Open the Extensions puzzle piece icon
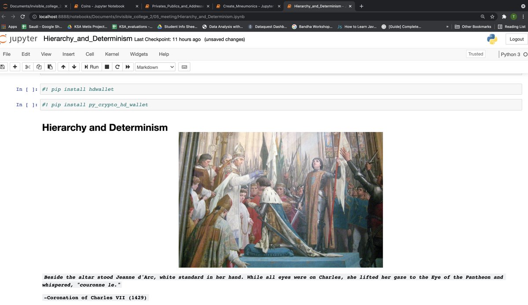 pos(504,16)
